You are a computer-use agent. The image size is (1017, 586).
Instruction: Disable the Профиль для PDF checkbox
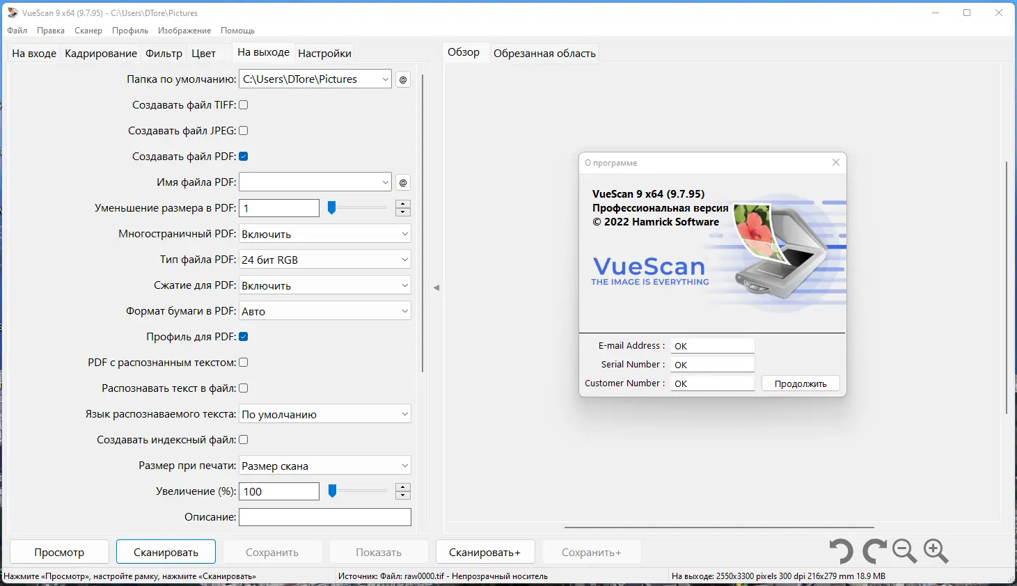coord(243,336)
